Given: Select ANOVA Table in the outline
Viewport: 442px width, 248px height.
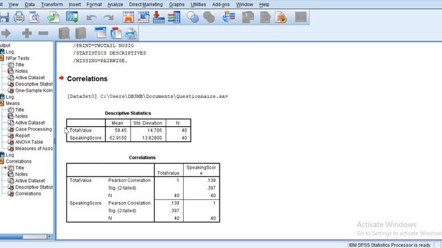Looking at the screenshot, I should (x=29, y=143).
